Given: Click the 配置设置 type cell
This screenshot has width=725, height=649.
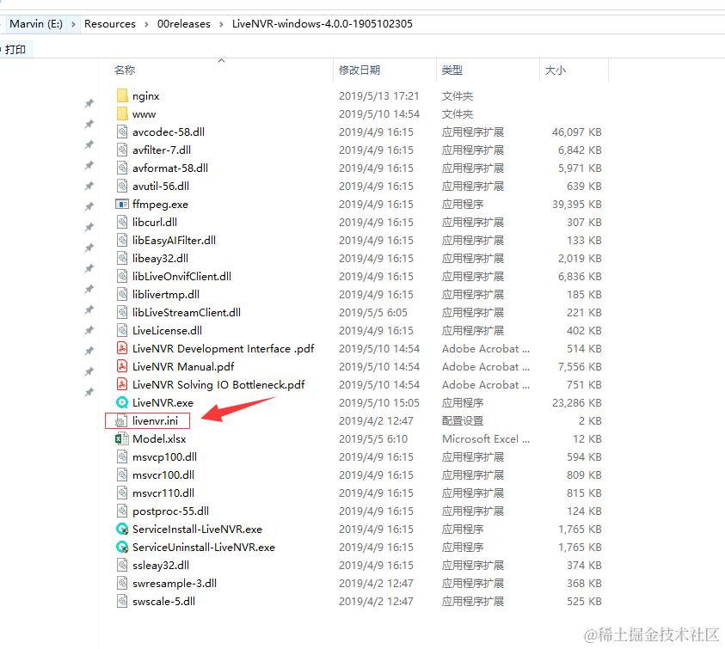Looking at the screenshot, I should (x=463, y=420).
